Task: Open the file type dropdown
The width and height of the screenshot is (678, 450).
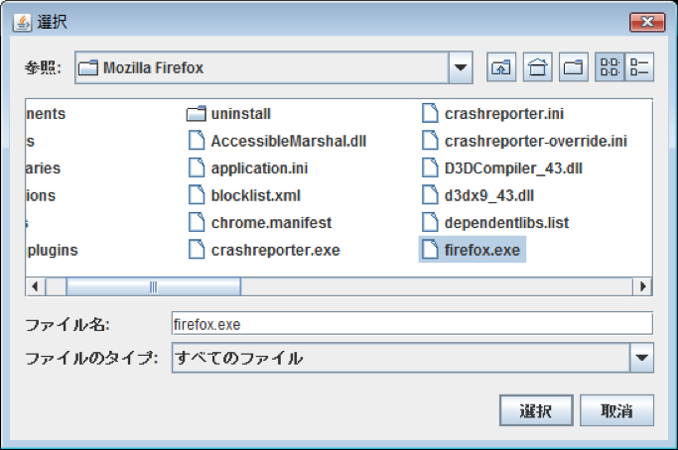Action: click(641, 358)
